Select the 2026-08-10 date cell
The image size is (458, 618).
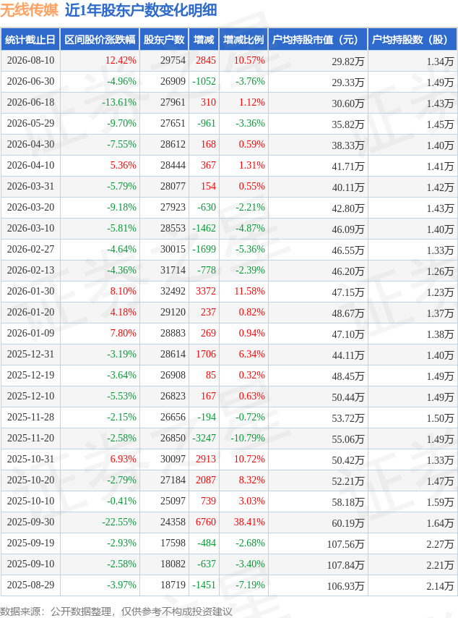tap(30, 60)
